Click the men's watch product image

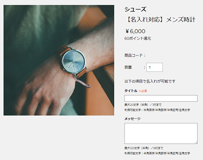59,60
